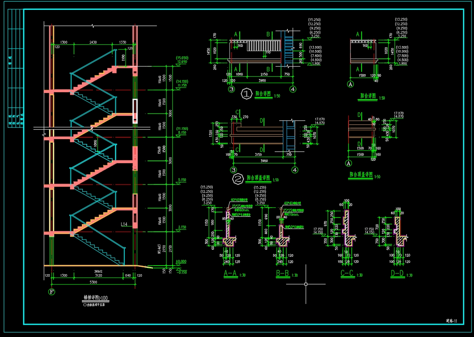The width and height of the screenshot is (474, 337).
Task: Click the '460' dimension in section B-B
Action: click(266, 231)
